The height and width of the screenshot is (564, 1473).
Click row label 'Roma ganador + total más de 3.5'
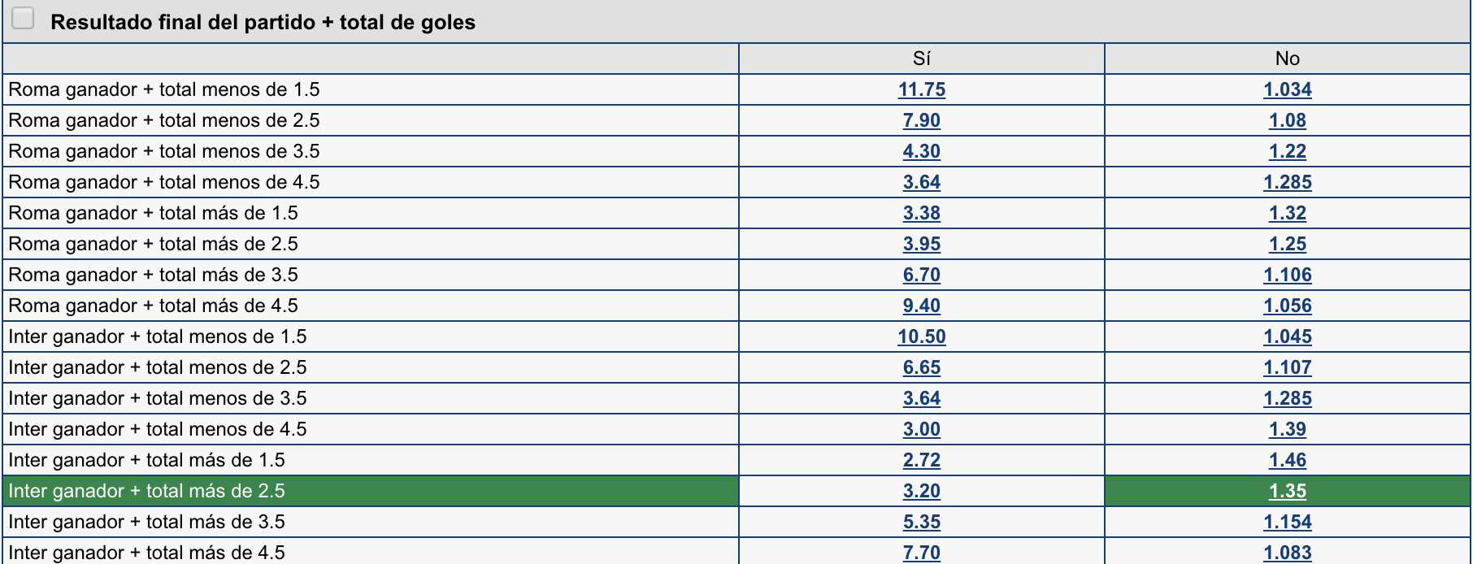coord(153,275)
